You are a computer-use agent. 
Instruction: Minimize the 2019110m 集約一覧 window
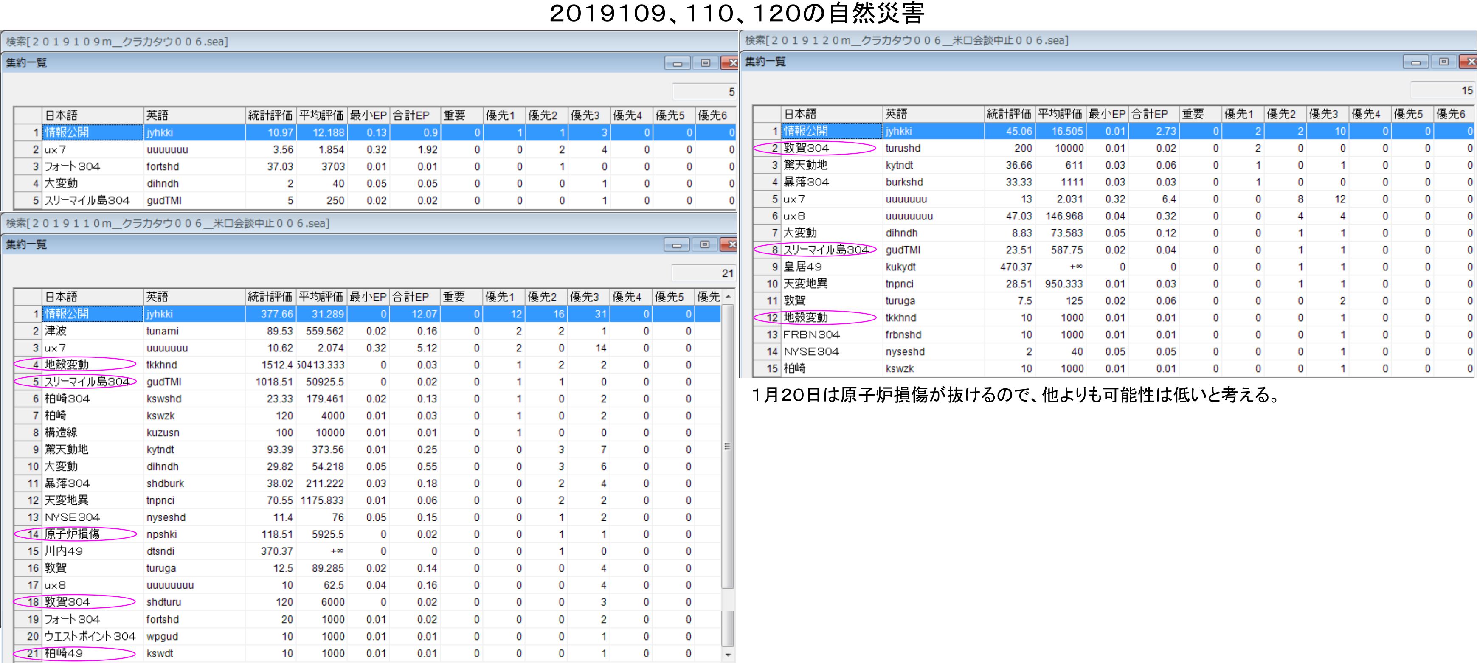click(x=677, y=244)
